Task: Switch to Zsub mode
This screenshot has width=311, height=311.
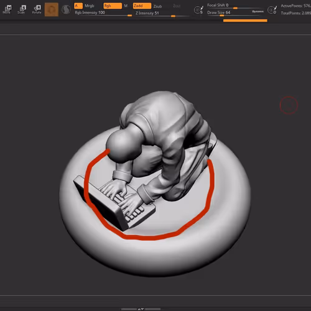Action: 157,6
